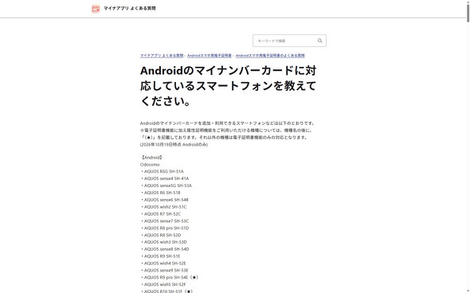Viewport: 470px width, 293px height.
Task: Select list item AQUOS wish4 SH-52E
Action: (163, 264)
